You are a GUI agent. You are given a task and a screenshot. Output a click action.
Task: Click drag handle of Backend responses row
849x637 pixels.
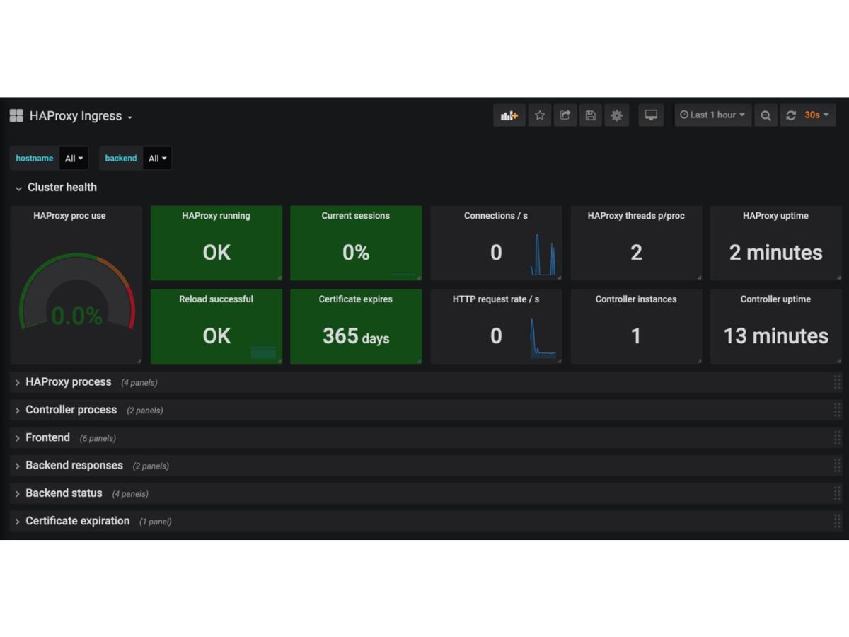coord(837,466)
